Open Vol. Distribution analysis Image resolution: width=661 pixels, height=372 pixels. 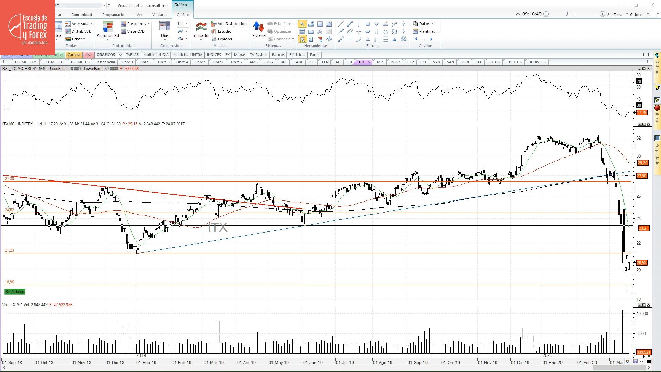pyautogui.click(x=229, y=24)
